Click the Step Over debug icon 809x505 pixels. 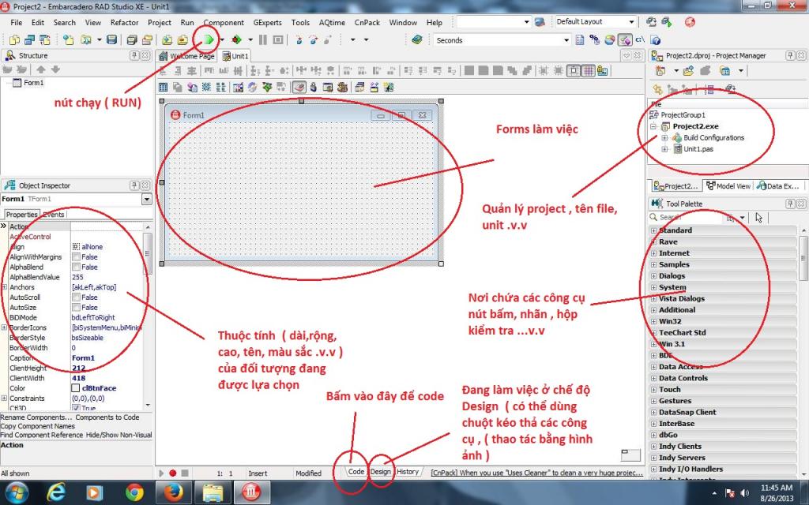[313, 39]
